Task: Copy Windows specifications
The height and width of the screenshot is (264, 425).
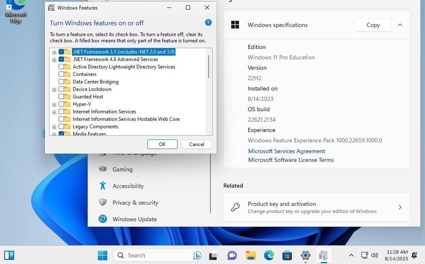Action: (373, 25)
